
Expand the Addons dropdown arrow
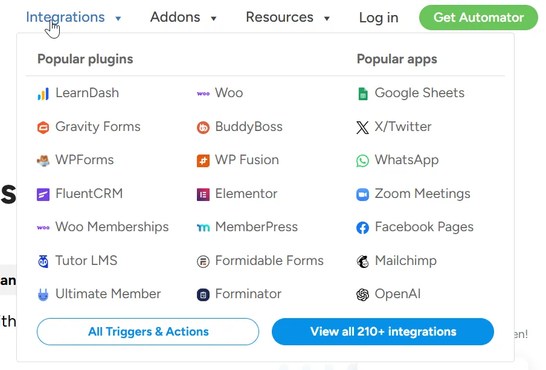[x=214, y=19]
